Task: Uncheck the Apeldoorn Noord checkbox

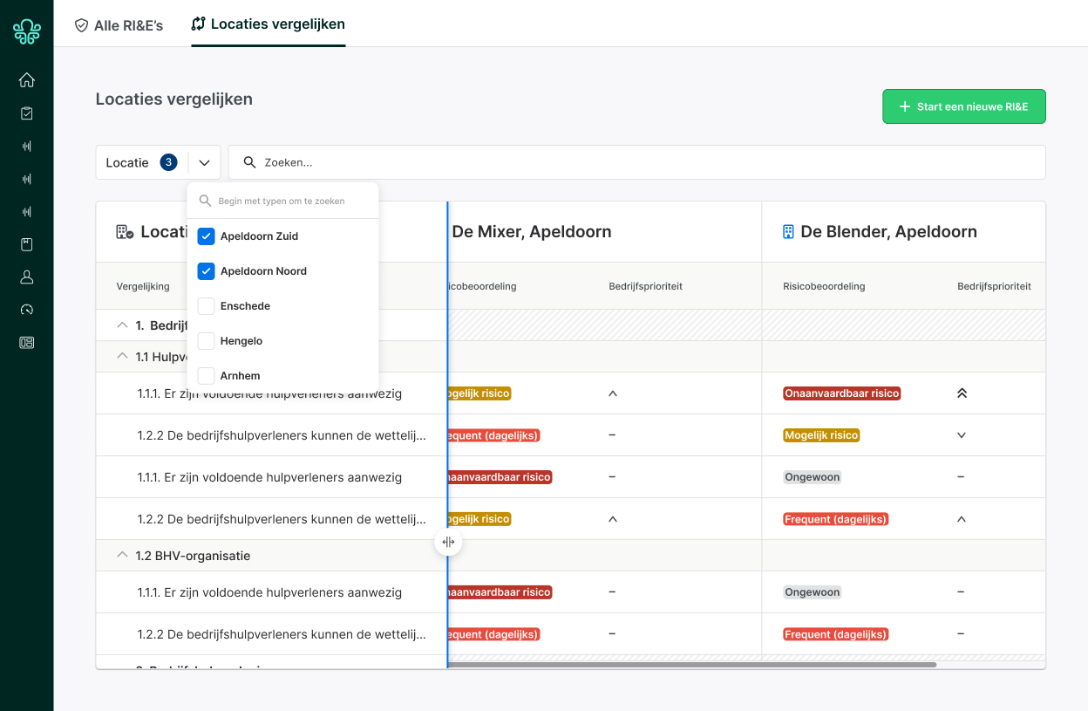Action: pos(206,271)
